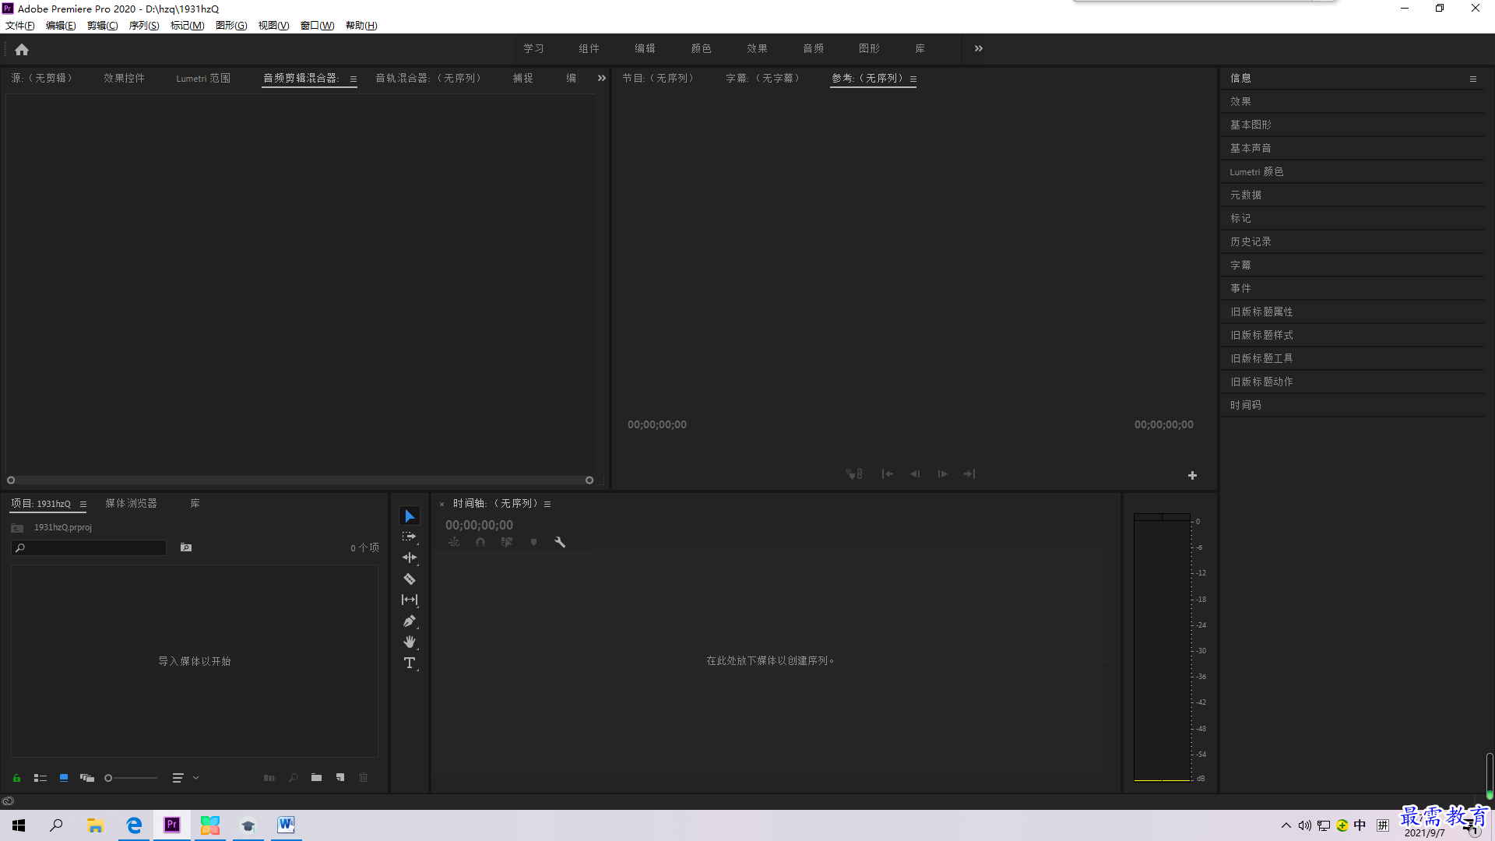Open the 序列(S) menu

click(x=144, y=26)
